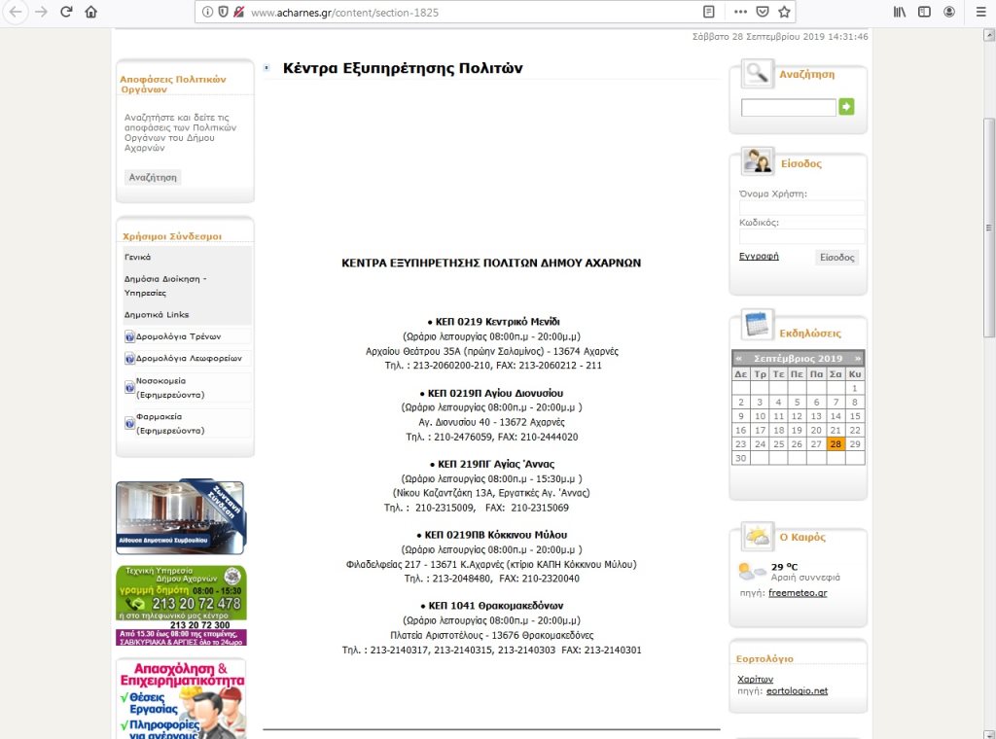Viewport: 996px width, 739px height.
Task: Go to the next month in calendar
Action: click(857, 359)
